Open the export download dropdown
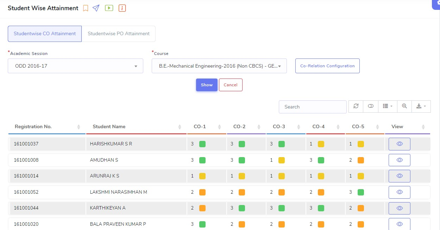Screen dimensions: 440x230 pyautogui.click(x=421, y=106)
